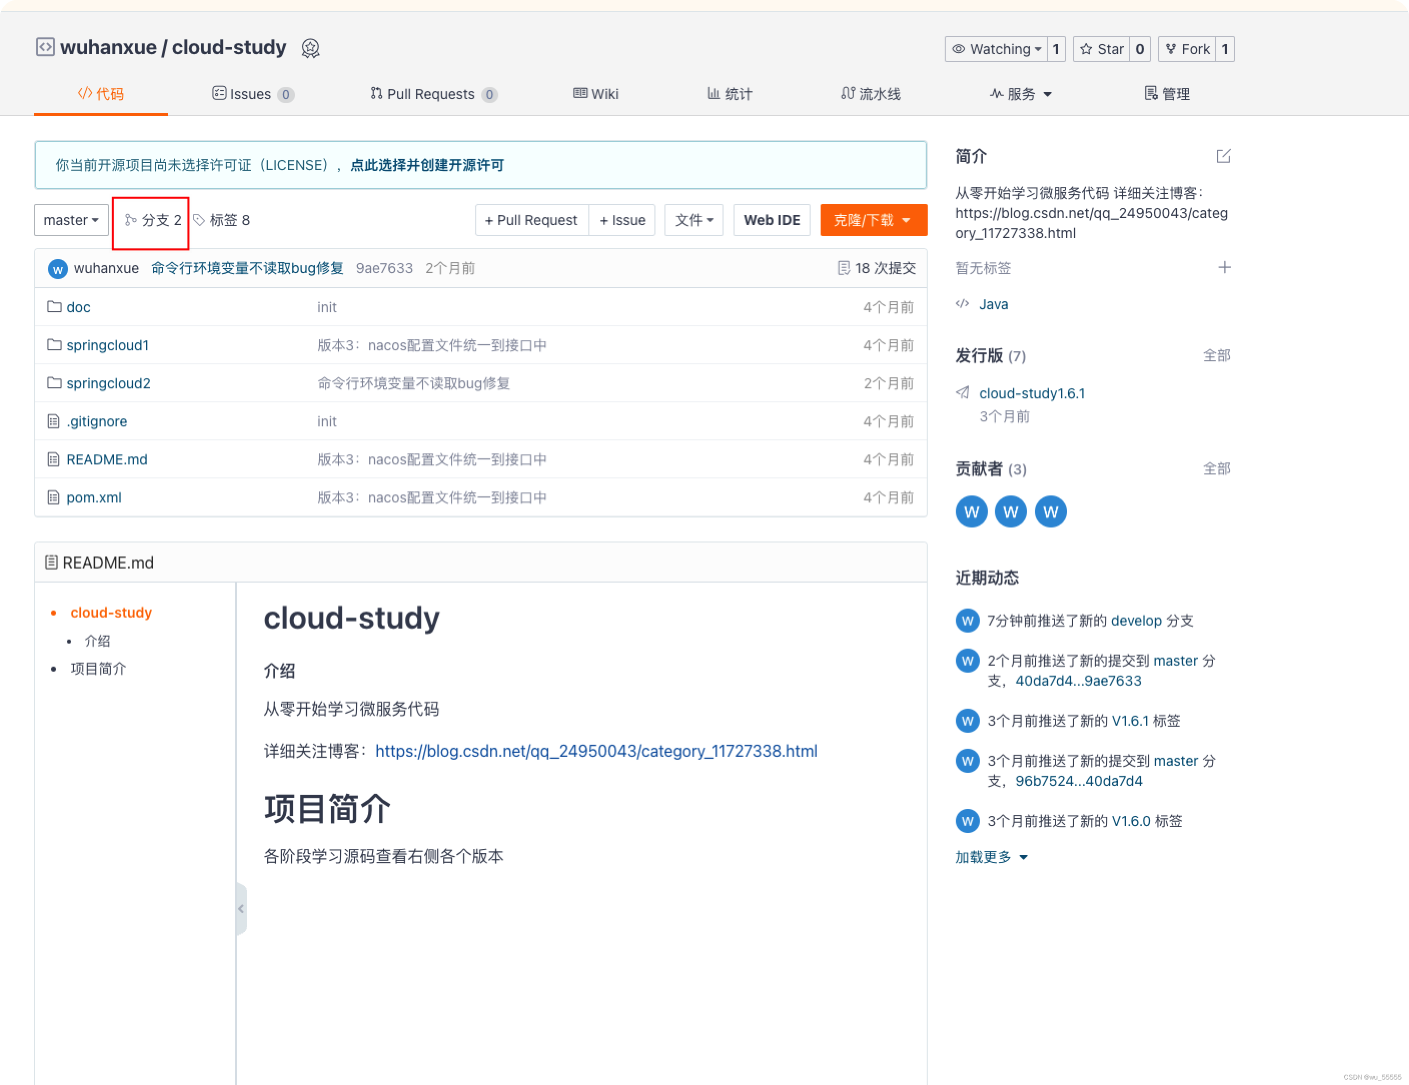The width and height of the screenshot is (1409, 1085).
Task: Expand the 文件 dropdown menu
Action: 693,220
